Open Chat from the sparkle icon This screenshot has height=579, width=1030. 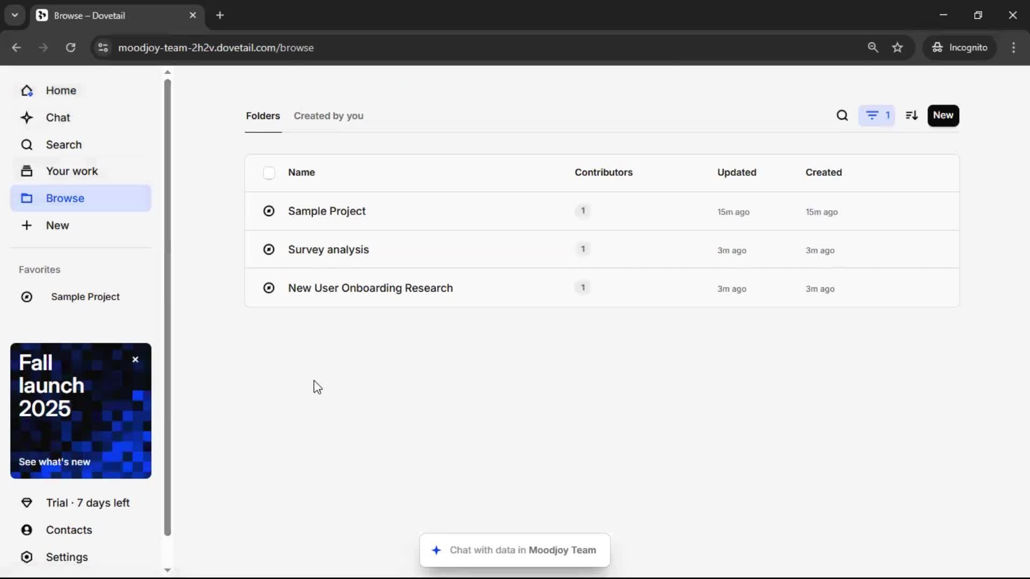click(x=27, y=117)
